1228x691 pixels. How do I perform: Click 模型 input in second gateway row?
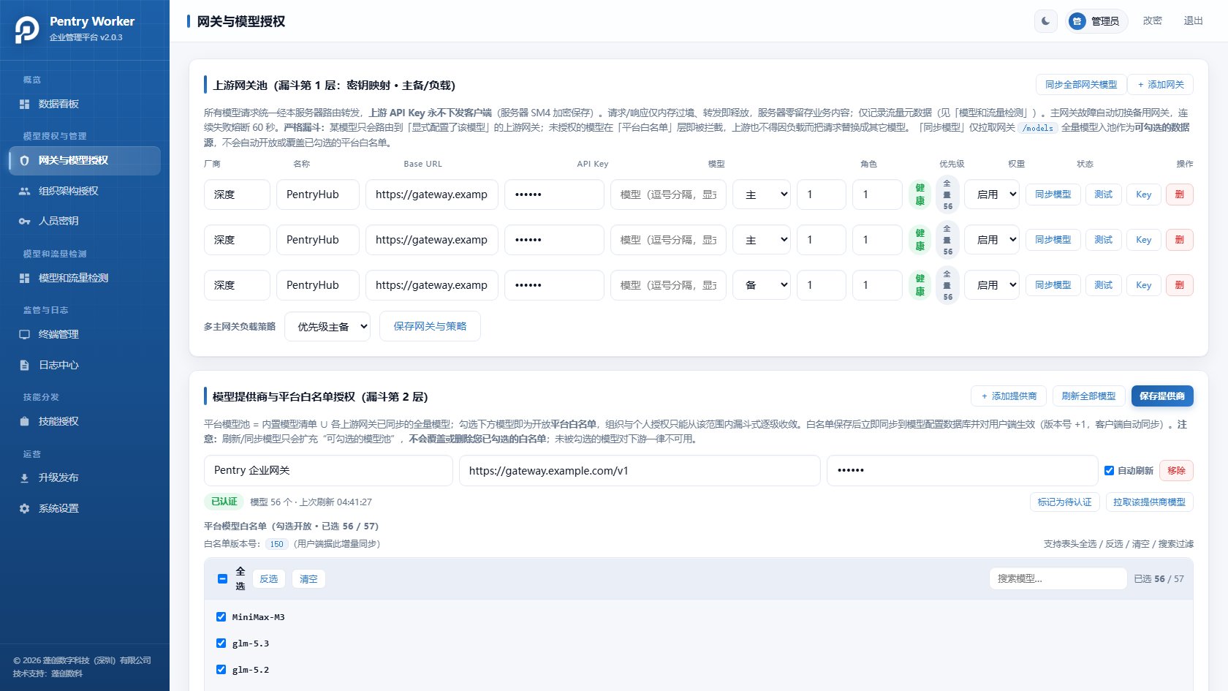pyautogui.click(x=668, y=240)
